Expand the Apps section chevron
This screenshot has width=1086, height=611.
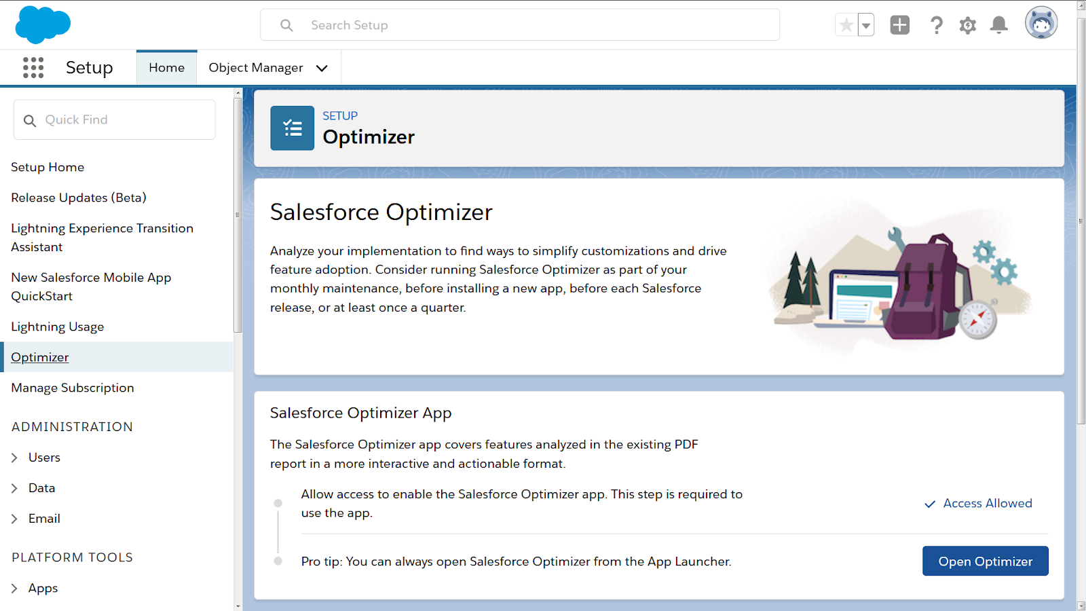(14, 588)
